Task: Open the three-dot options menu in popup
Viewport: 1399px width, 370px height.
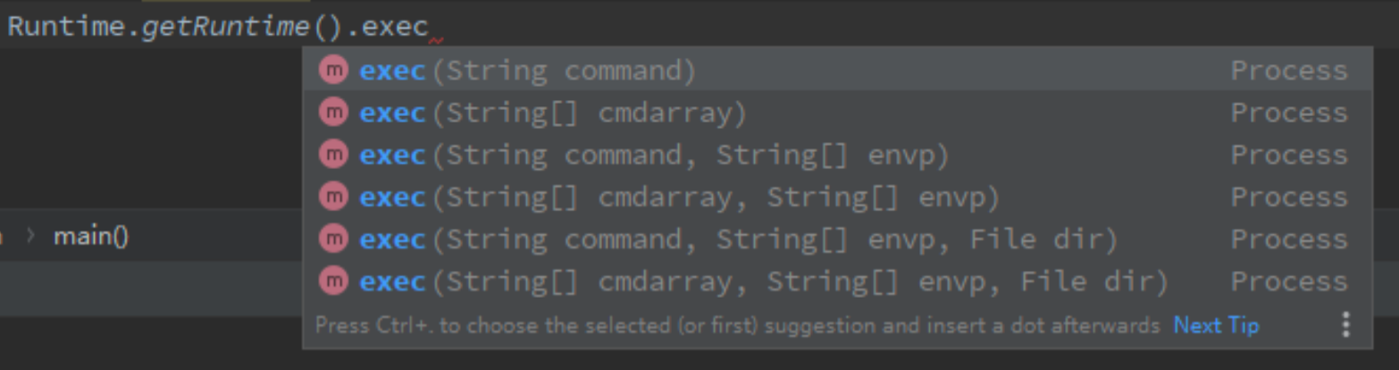Action: 1345,324
